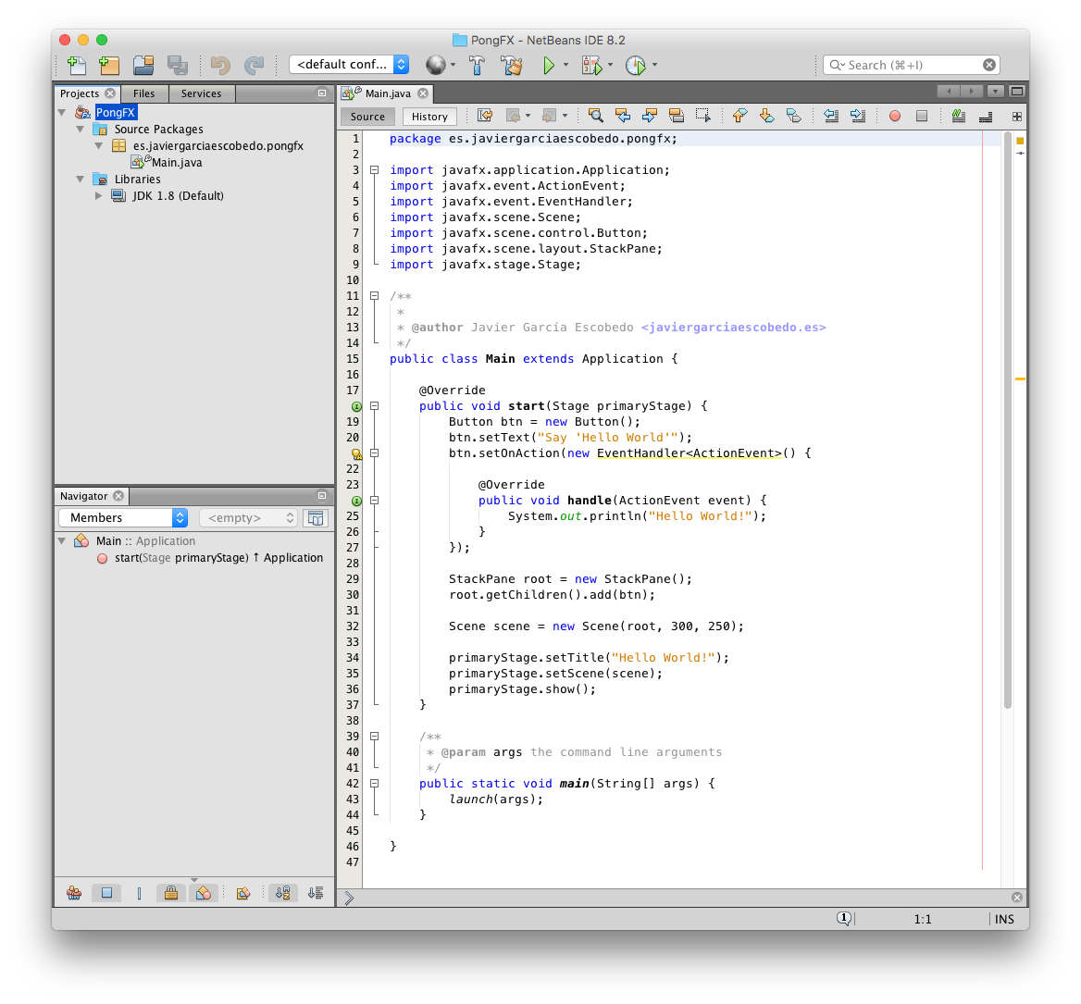Expand the JDK 1.8 (Default) library node
The image size is (1081, 1004).
click(99, 195)
